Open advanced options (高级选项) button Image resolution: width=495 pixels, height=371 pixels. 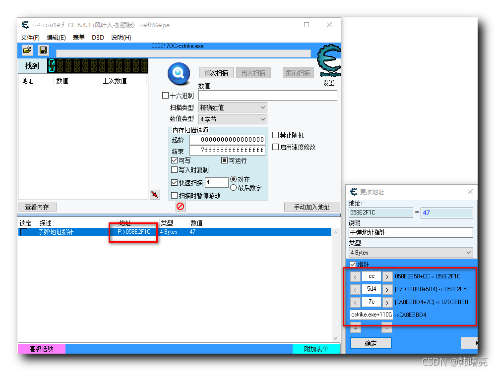click(41, 349)
